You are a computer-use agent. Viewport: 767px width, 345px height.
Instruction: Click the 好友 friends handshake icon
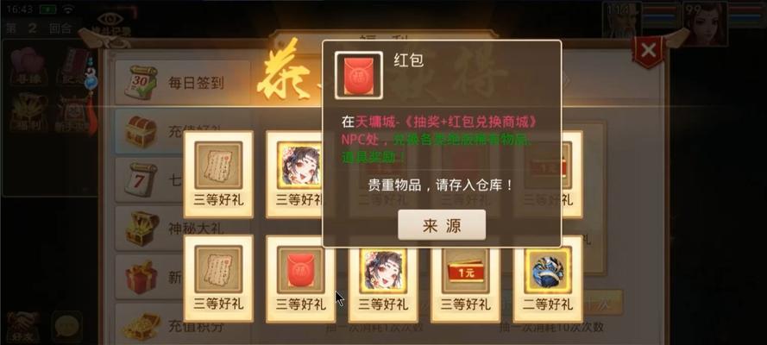[x=22, y=326]
